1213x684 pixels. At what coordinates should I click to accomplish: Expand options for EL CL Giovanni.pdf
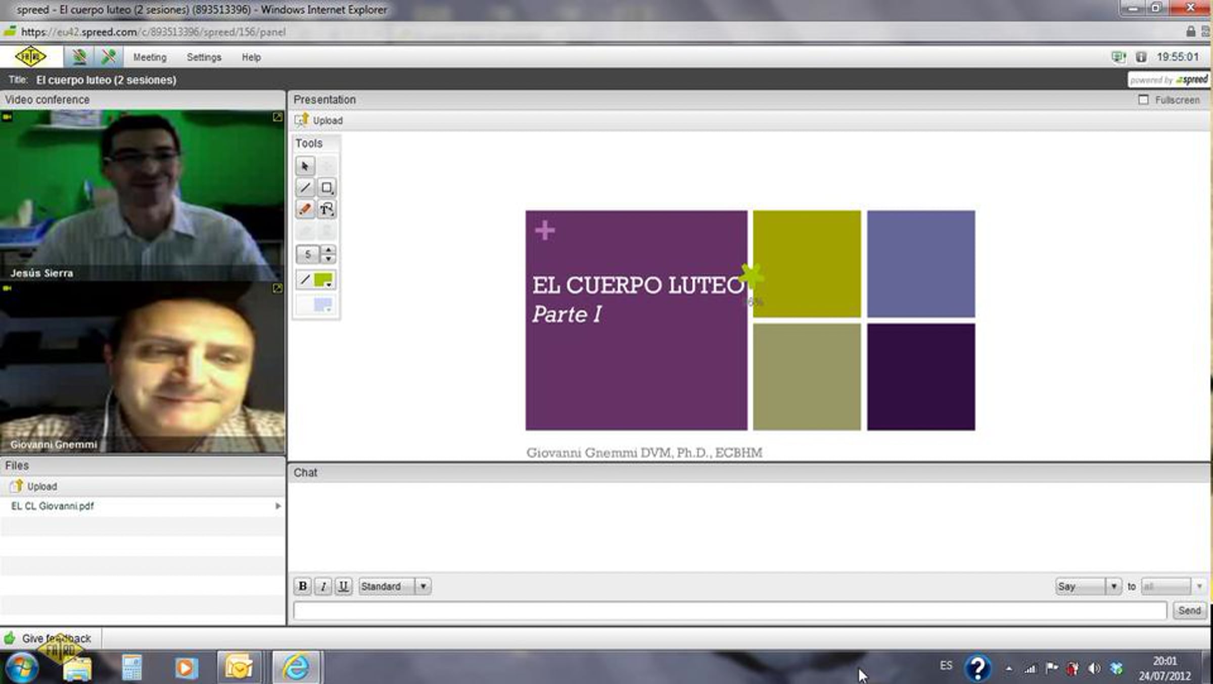(x=277, y=506)
